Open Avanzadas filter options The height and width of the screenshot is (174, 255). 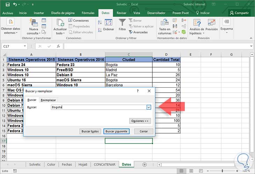[139, 32]
